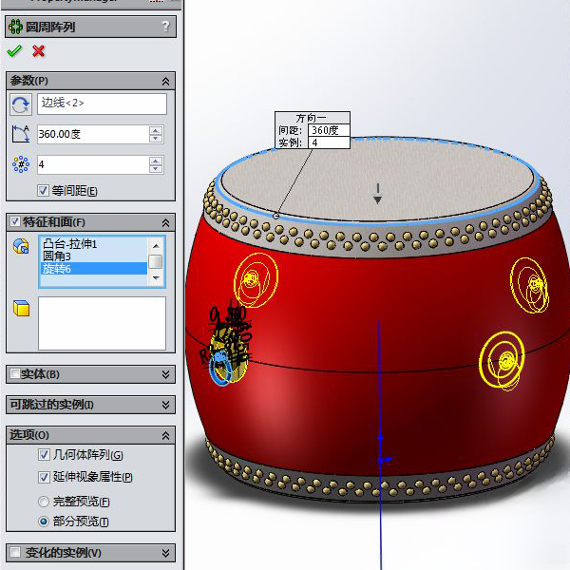Open help for 圆周阵列 panel
The width and height of the screenshot is (570, 570).
click(x=165, y=27)
